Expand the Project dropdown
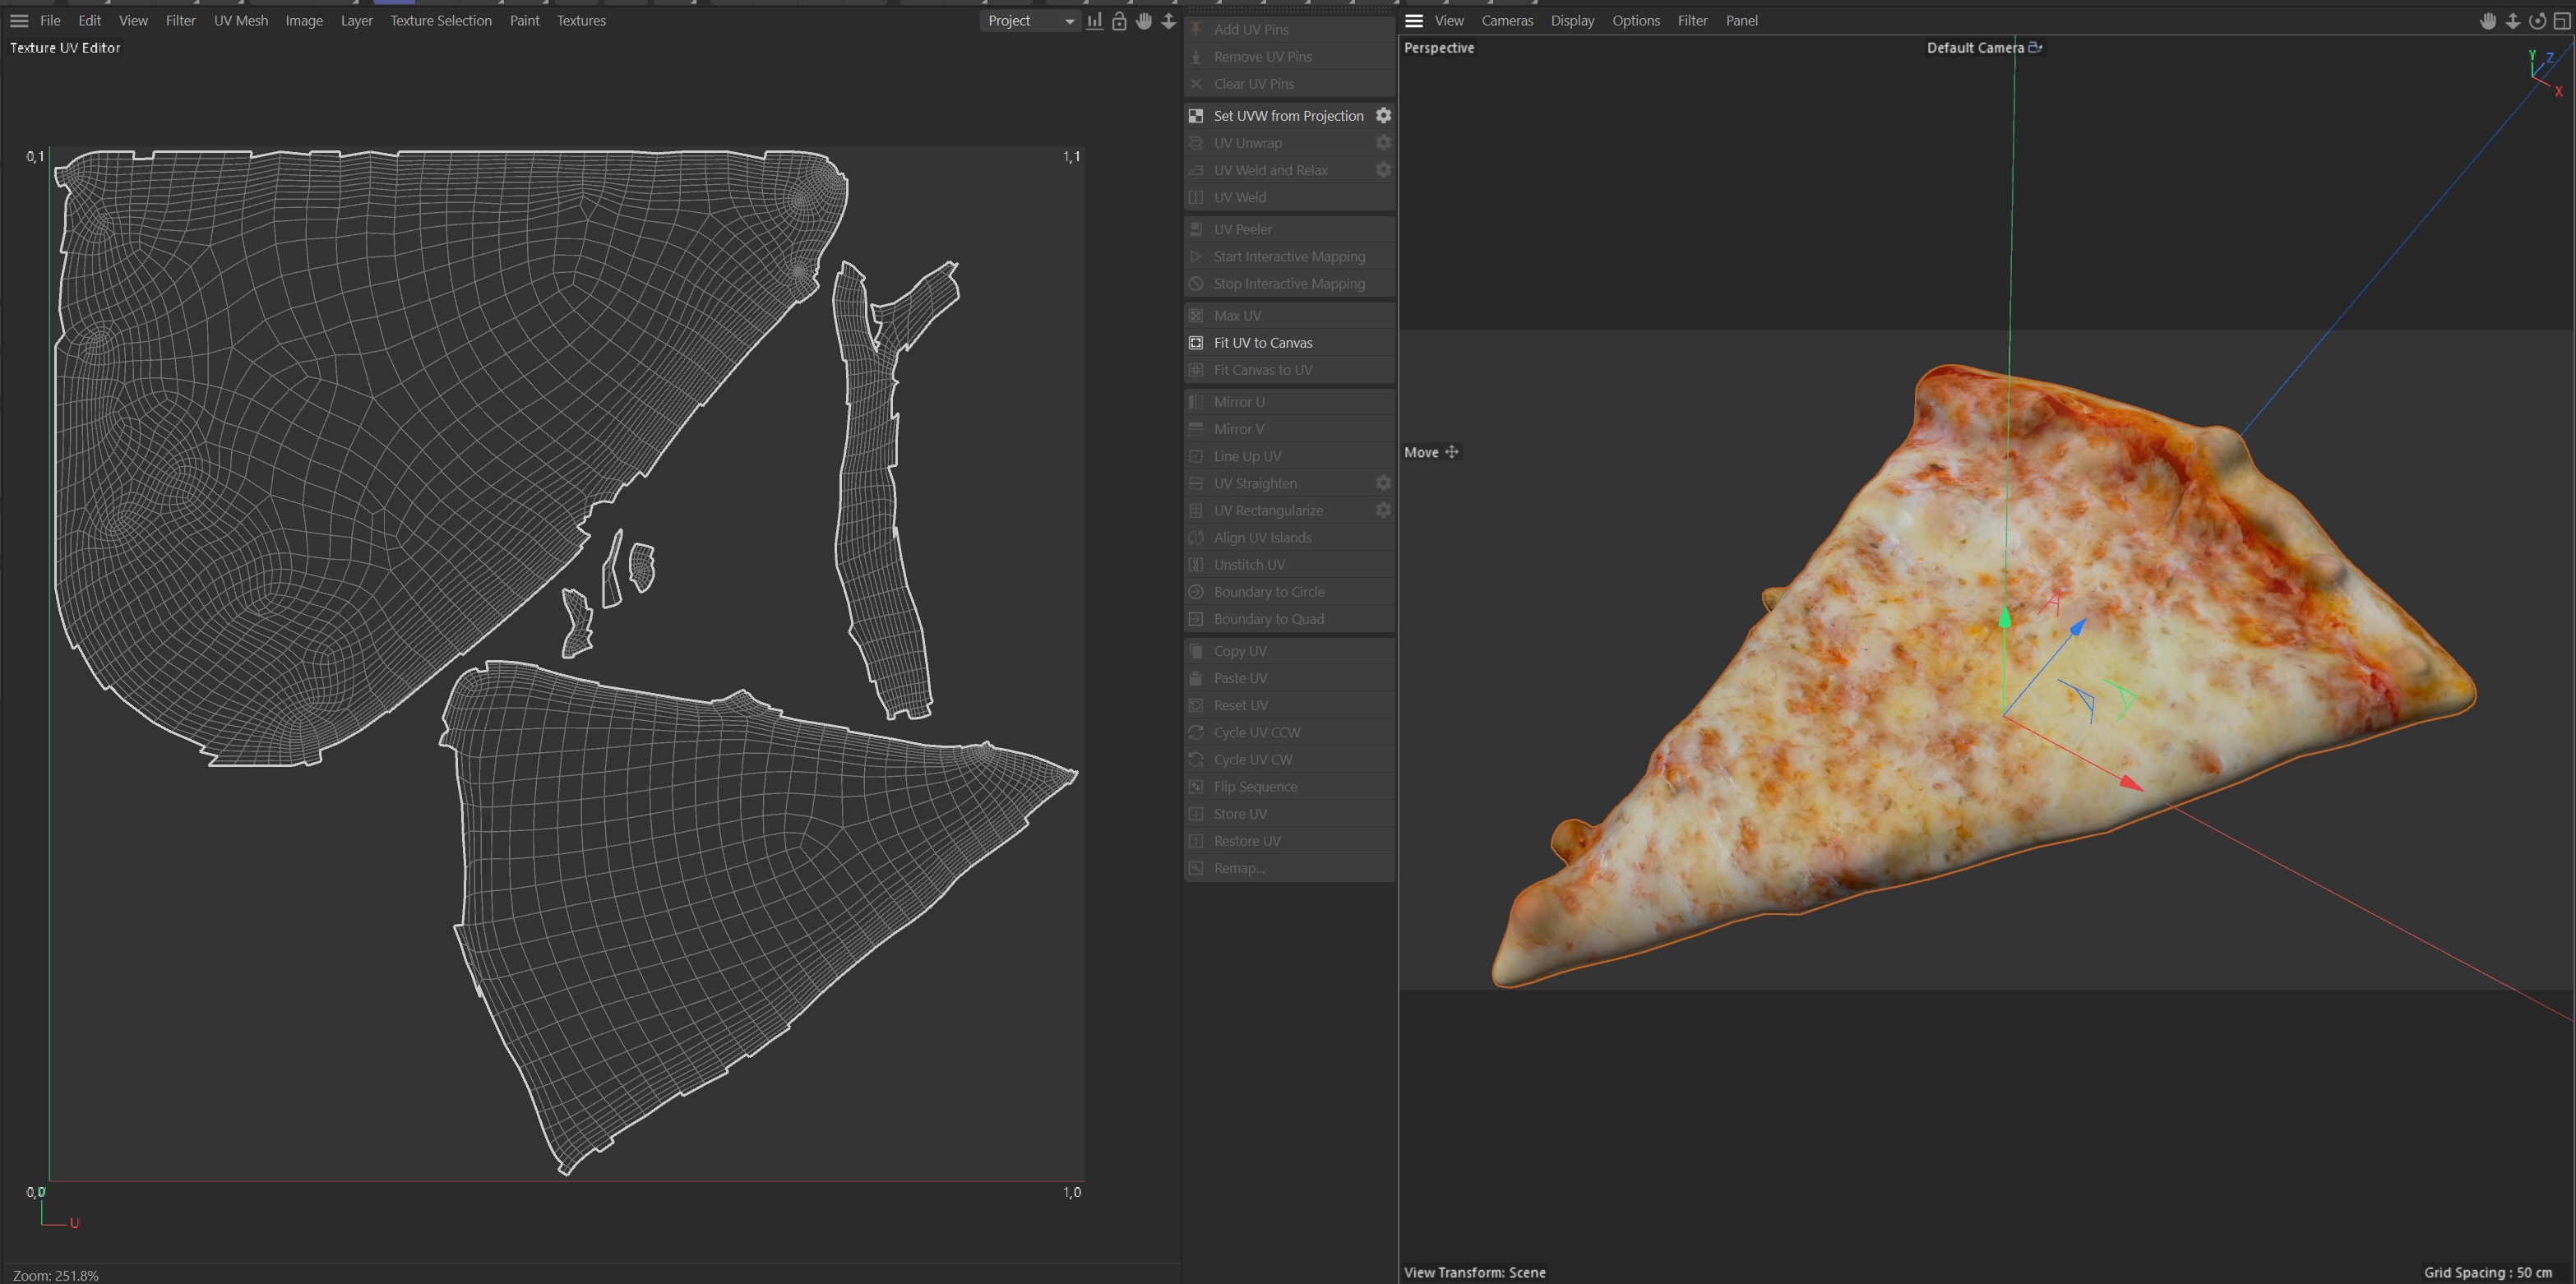Viewport: 2576px width, 1284px height. [x=1030, y=21]
